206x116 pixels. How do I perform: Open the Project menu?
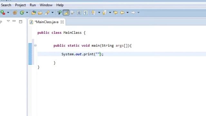coord(20,5)
